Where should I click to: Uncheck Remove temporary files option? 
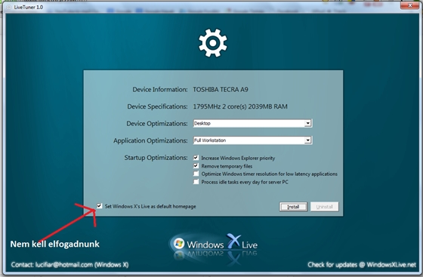tap(196, 166)
